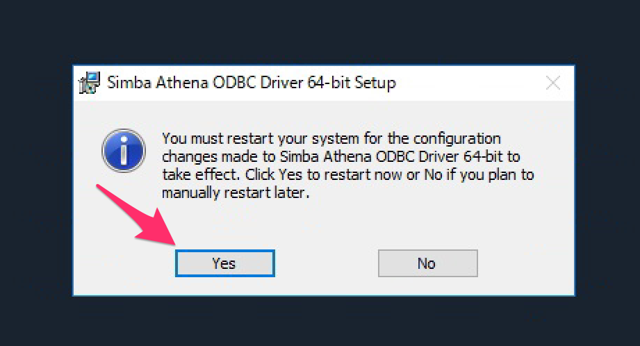This screenshot has width=640, height=346.
Task: Click the "take effect. Click Yes to restart" line
Action: click(x=347, y=175)
